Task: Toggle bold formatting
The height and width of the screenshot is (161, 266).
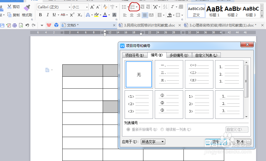Action: click(40, 15)
